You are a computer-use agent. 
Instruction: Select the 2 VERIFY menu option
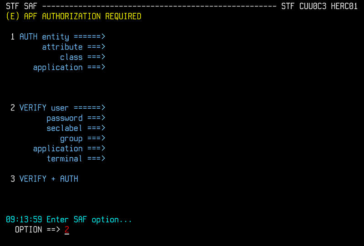[x=33, y=108]
